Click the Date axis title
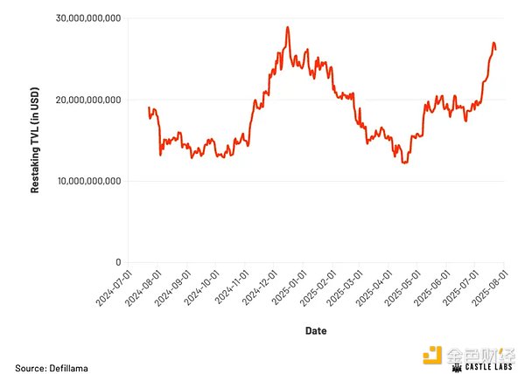 point(316,331)
